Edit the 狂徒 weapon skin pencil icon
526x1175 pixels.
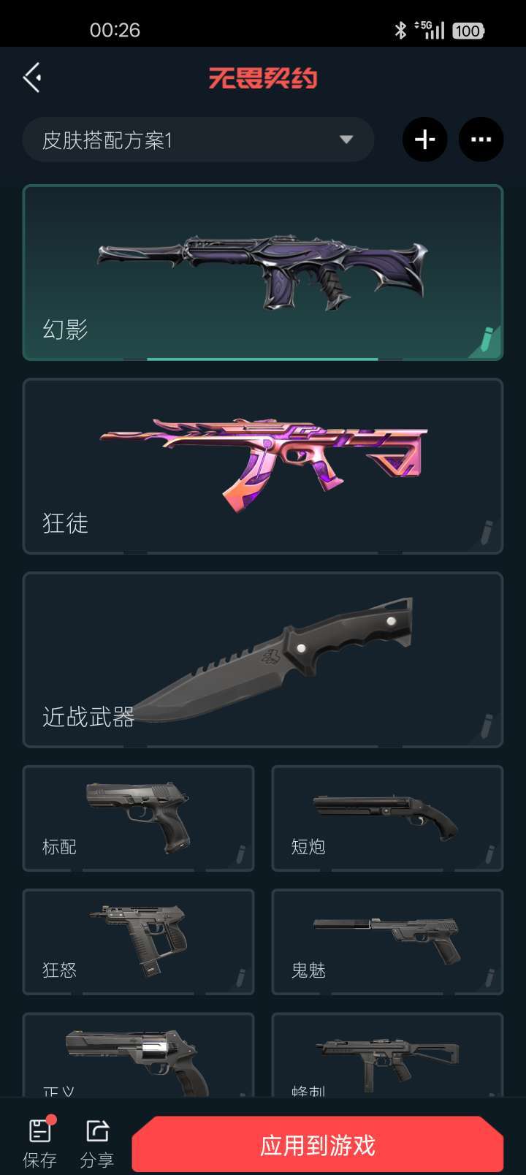487,533
